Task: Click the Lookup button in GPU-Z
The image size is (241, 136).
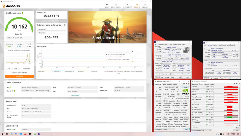Action: point(185,87)
